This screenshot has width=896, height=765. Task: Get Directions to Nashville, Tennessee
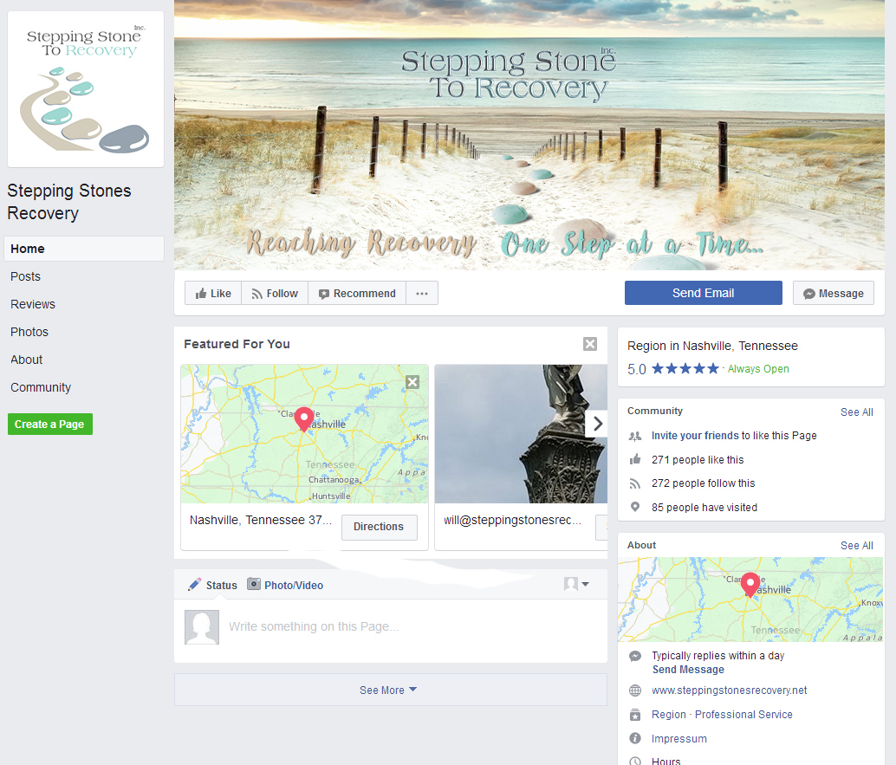pyautogui.click(x=379, y=527)
